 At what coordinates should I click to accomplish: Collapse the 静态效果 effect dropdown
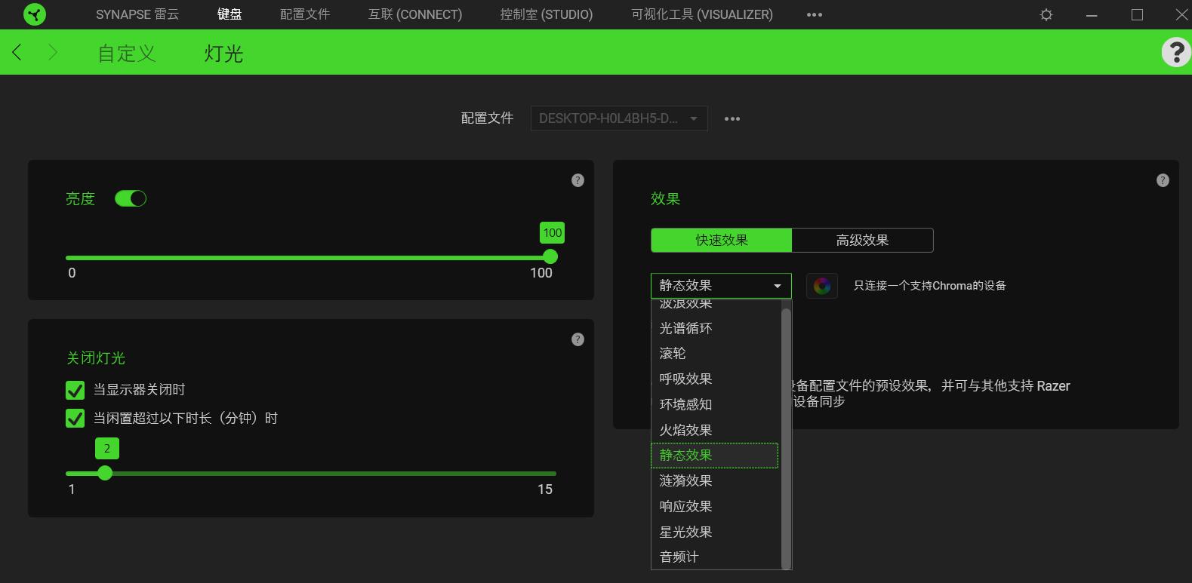click(x=721, y=286)
